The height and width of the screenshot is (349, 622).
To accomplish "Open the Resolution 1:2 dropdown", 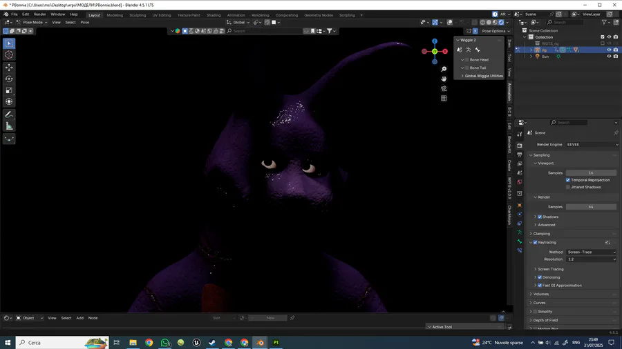I will point(592,259).
